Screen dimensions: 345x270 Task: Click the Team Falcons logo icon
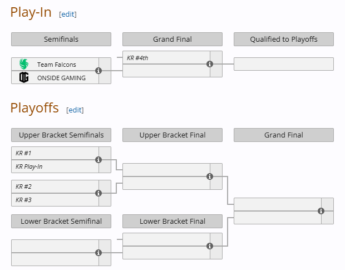pos(24,64)
